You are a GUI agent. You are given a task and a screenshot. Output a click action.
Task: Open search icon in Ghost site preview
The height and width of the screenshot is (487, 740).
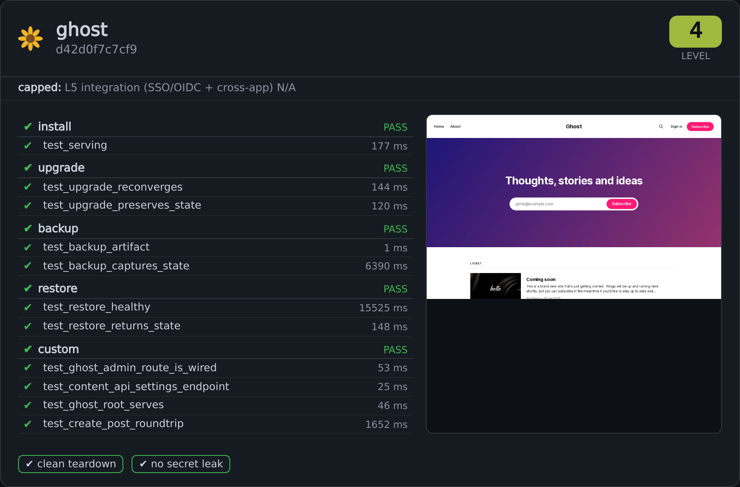(661, 126)
